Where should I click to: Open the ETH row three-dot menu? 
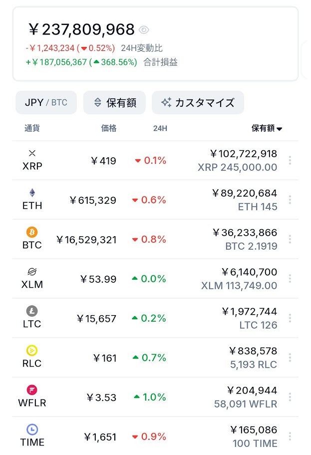tap(290, 200)
